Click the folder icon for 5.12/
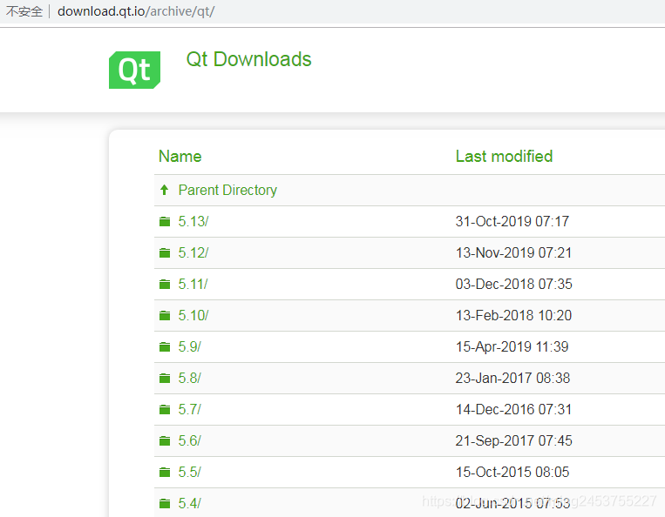Viewport: 665px width, 517px height. 165,252
